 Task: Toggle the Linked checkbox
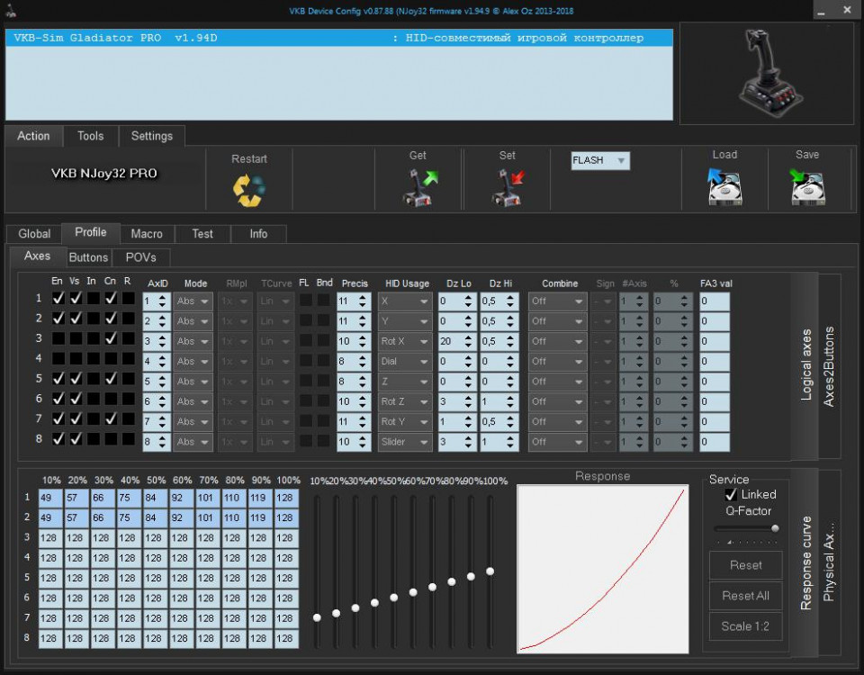pyautogui.click(x=731, y=494)
